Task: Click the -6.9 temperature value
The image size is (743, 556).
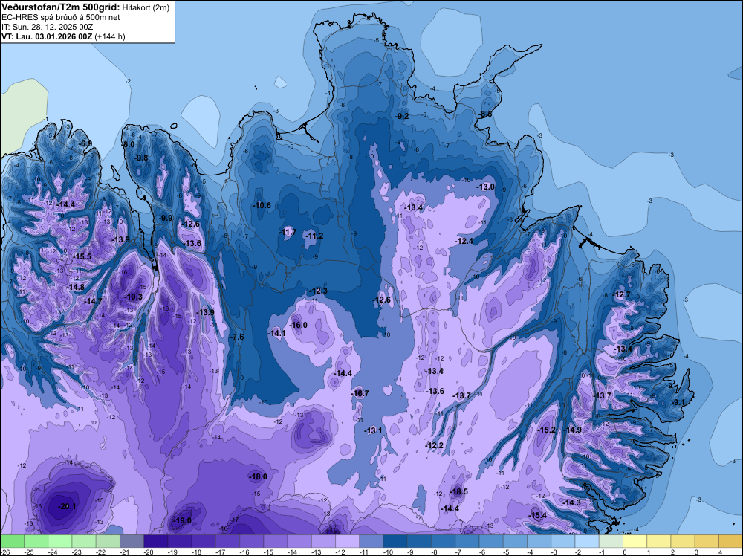Action: click(85, 143)
